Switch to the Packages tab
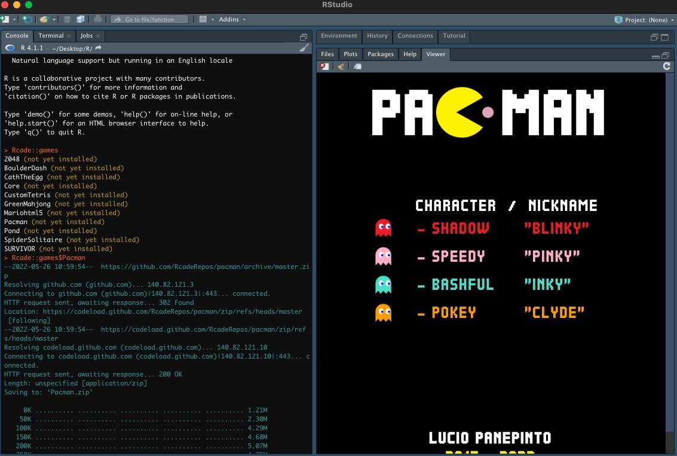The width and height of the screenshot is (677, 456). coord(381,54)
